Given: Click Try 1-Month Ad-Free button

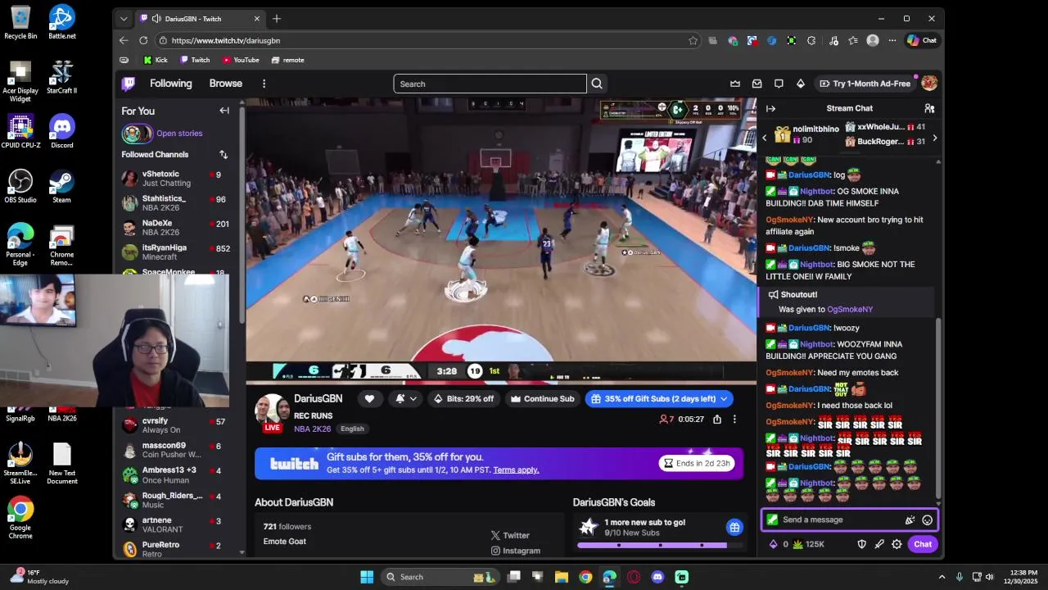Looking at the screenshot, I should click(x=864, y=84).
